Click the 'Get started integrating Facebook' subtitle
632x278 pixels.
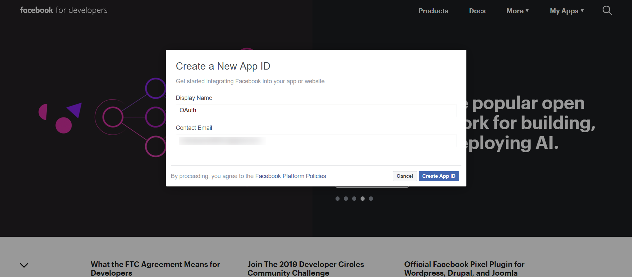(x=250, y=81)
